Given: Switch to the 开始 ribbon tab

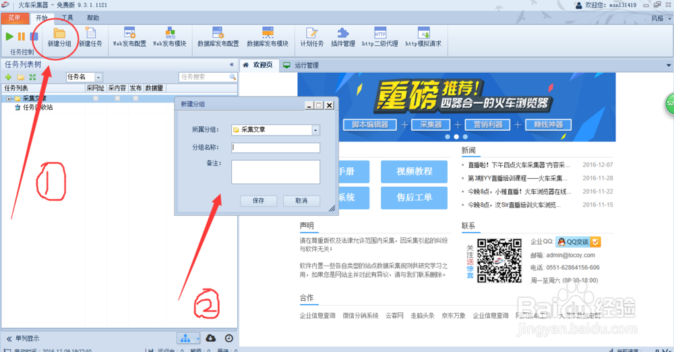Looking at the screenshot, I should point(42,18).
